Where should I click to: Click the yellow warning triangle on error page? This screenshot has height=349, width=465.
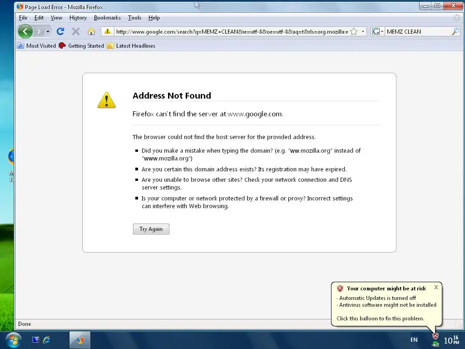tap(106, 100)
